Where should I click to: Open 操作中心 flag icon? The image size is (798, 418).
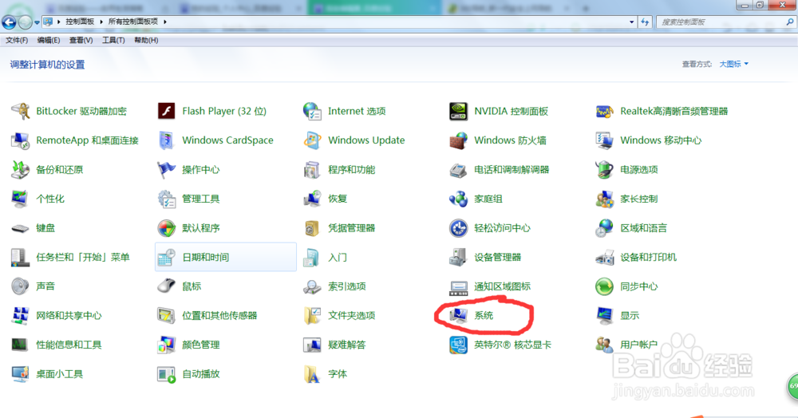click(167, 169)
